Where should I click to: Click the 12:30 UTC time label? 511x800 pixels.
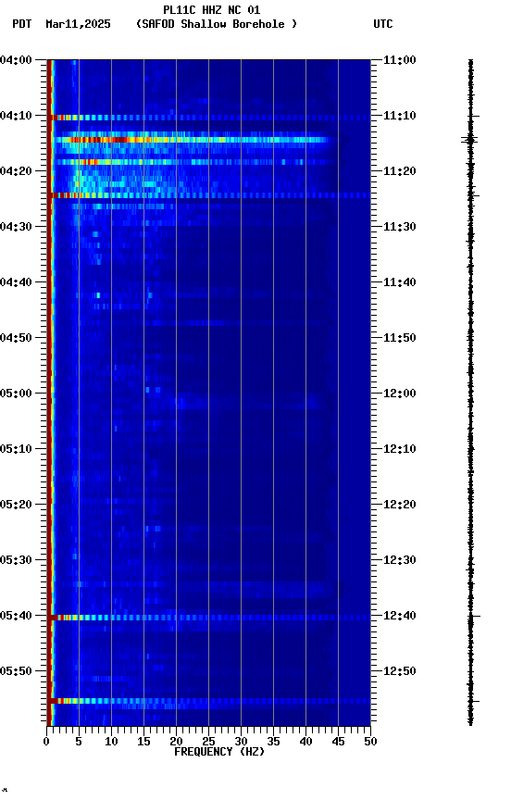click(400, 561)
